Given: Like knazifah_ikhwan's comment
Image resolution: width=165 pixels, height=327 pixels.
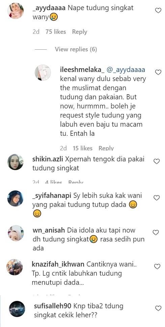Looking at the screenshot, I should [x=157, y=266].
